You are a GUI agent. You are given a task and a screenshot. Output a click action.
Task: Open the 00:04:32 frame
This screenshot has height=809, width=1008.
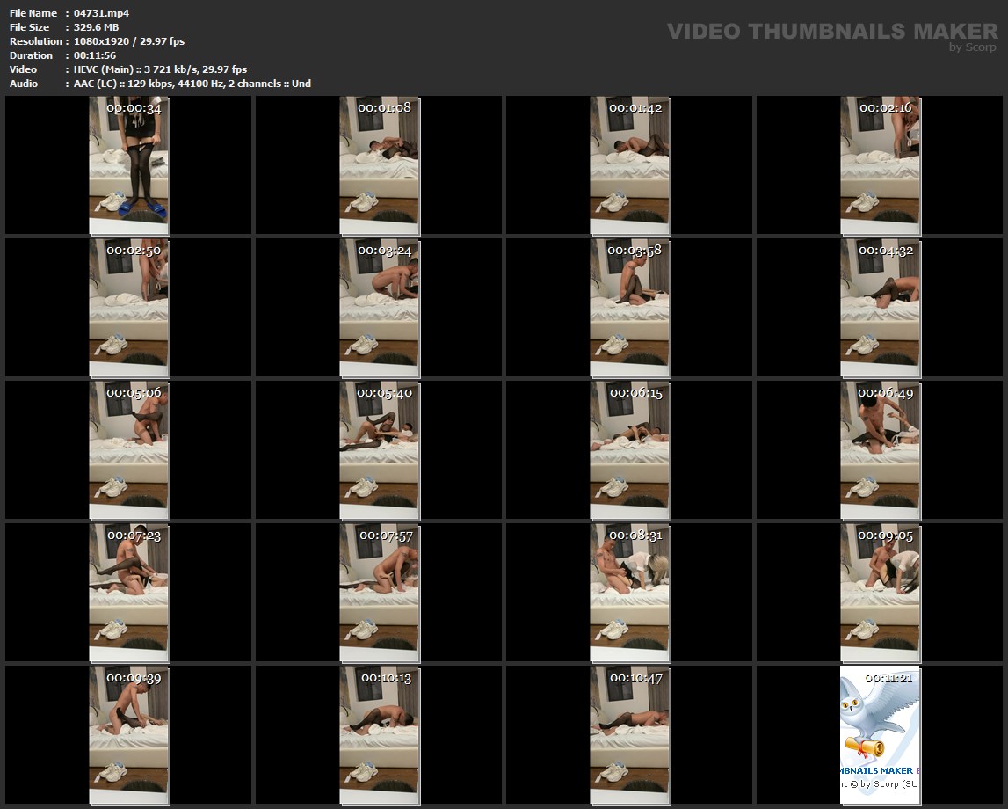pos(880,308)
